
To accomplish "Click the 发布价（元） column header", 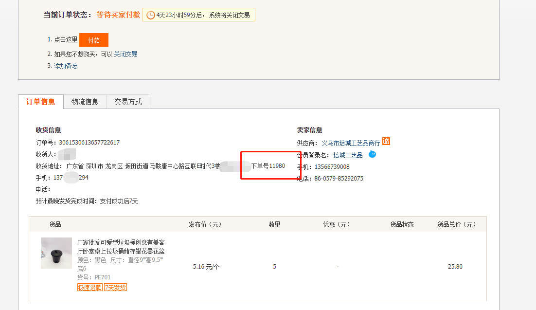I will pyautogui.click(x=205, y=224).
